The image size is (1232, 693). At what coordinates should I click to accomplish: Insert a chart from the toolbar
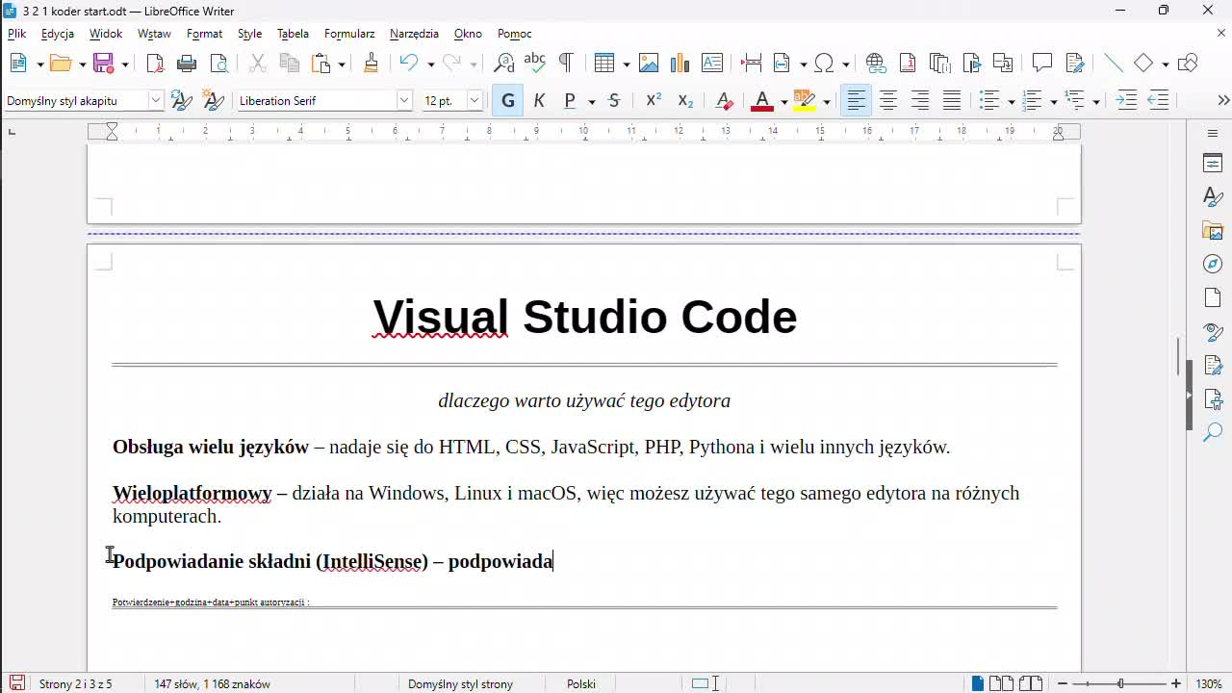[x=680, y=64]
